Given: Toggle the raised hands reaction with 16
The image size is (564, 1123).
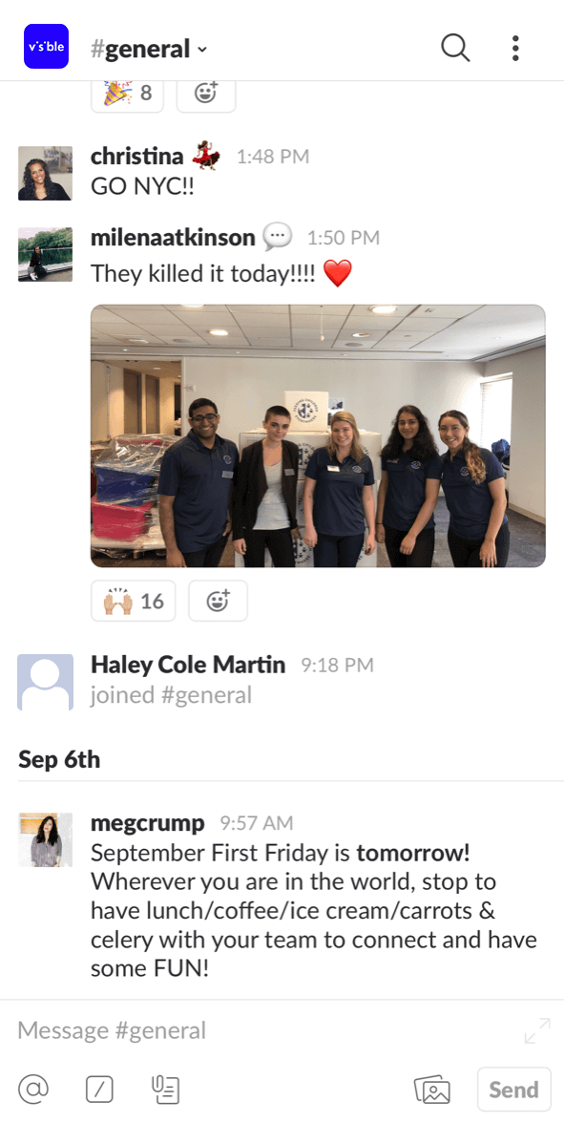Looking at the screenshot, I should pyautogui.click(x=134, y=601).
